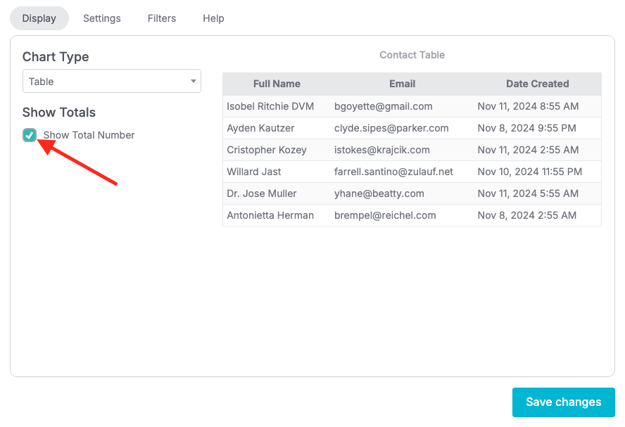Image resolution: width=625 pixels, height=427 pixels.
Task: Open the Help tab
Action: click(x=213, y=18)
